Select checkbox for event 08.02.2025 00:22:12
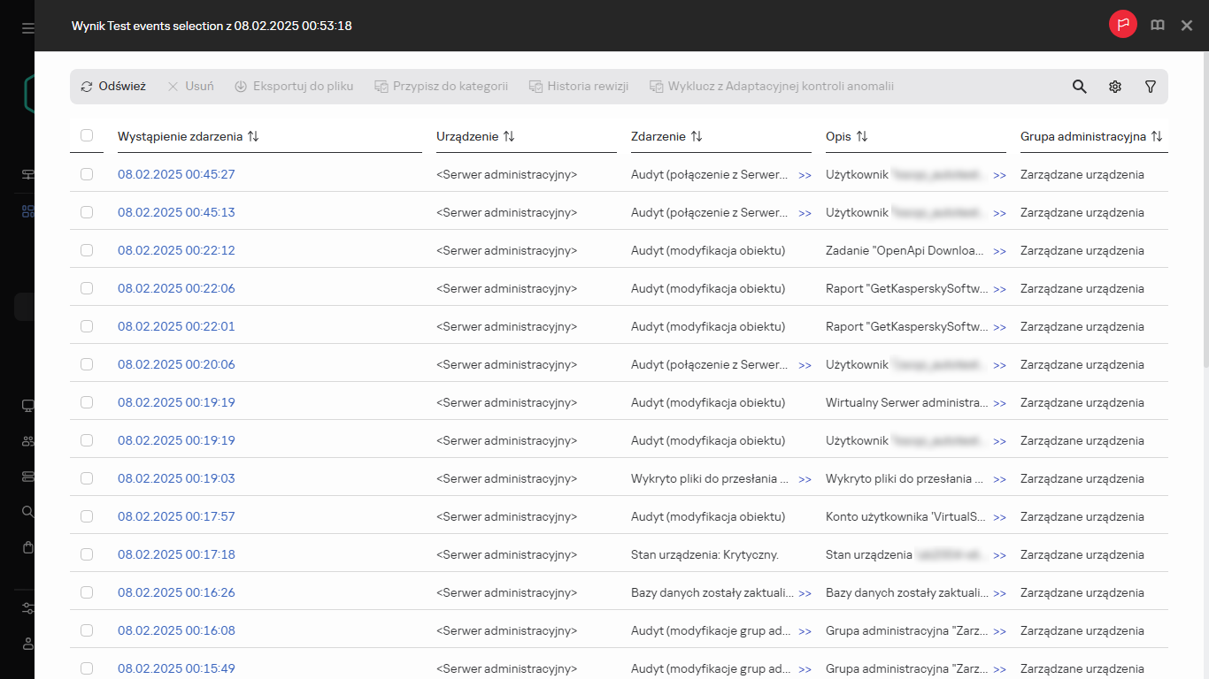 [87, 250]
